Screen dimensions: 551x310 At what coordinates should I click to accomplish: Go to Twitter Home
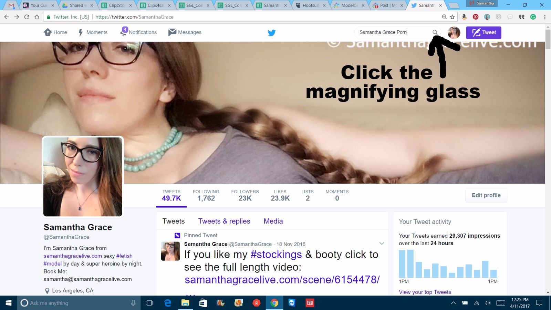coord(55,32)
